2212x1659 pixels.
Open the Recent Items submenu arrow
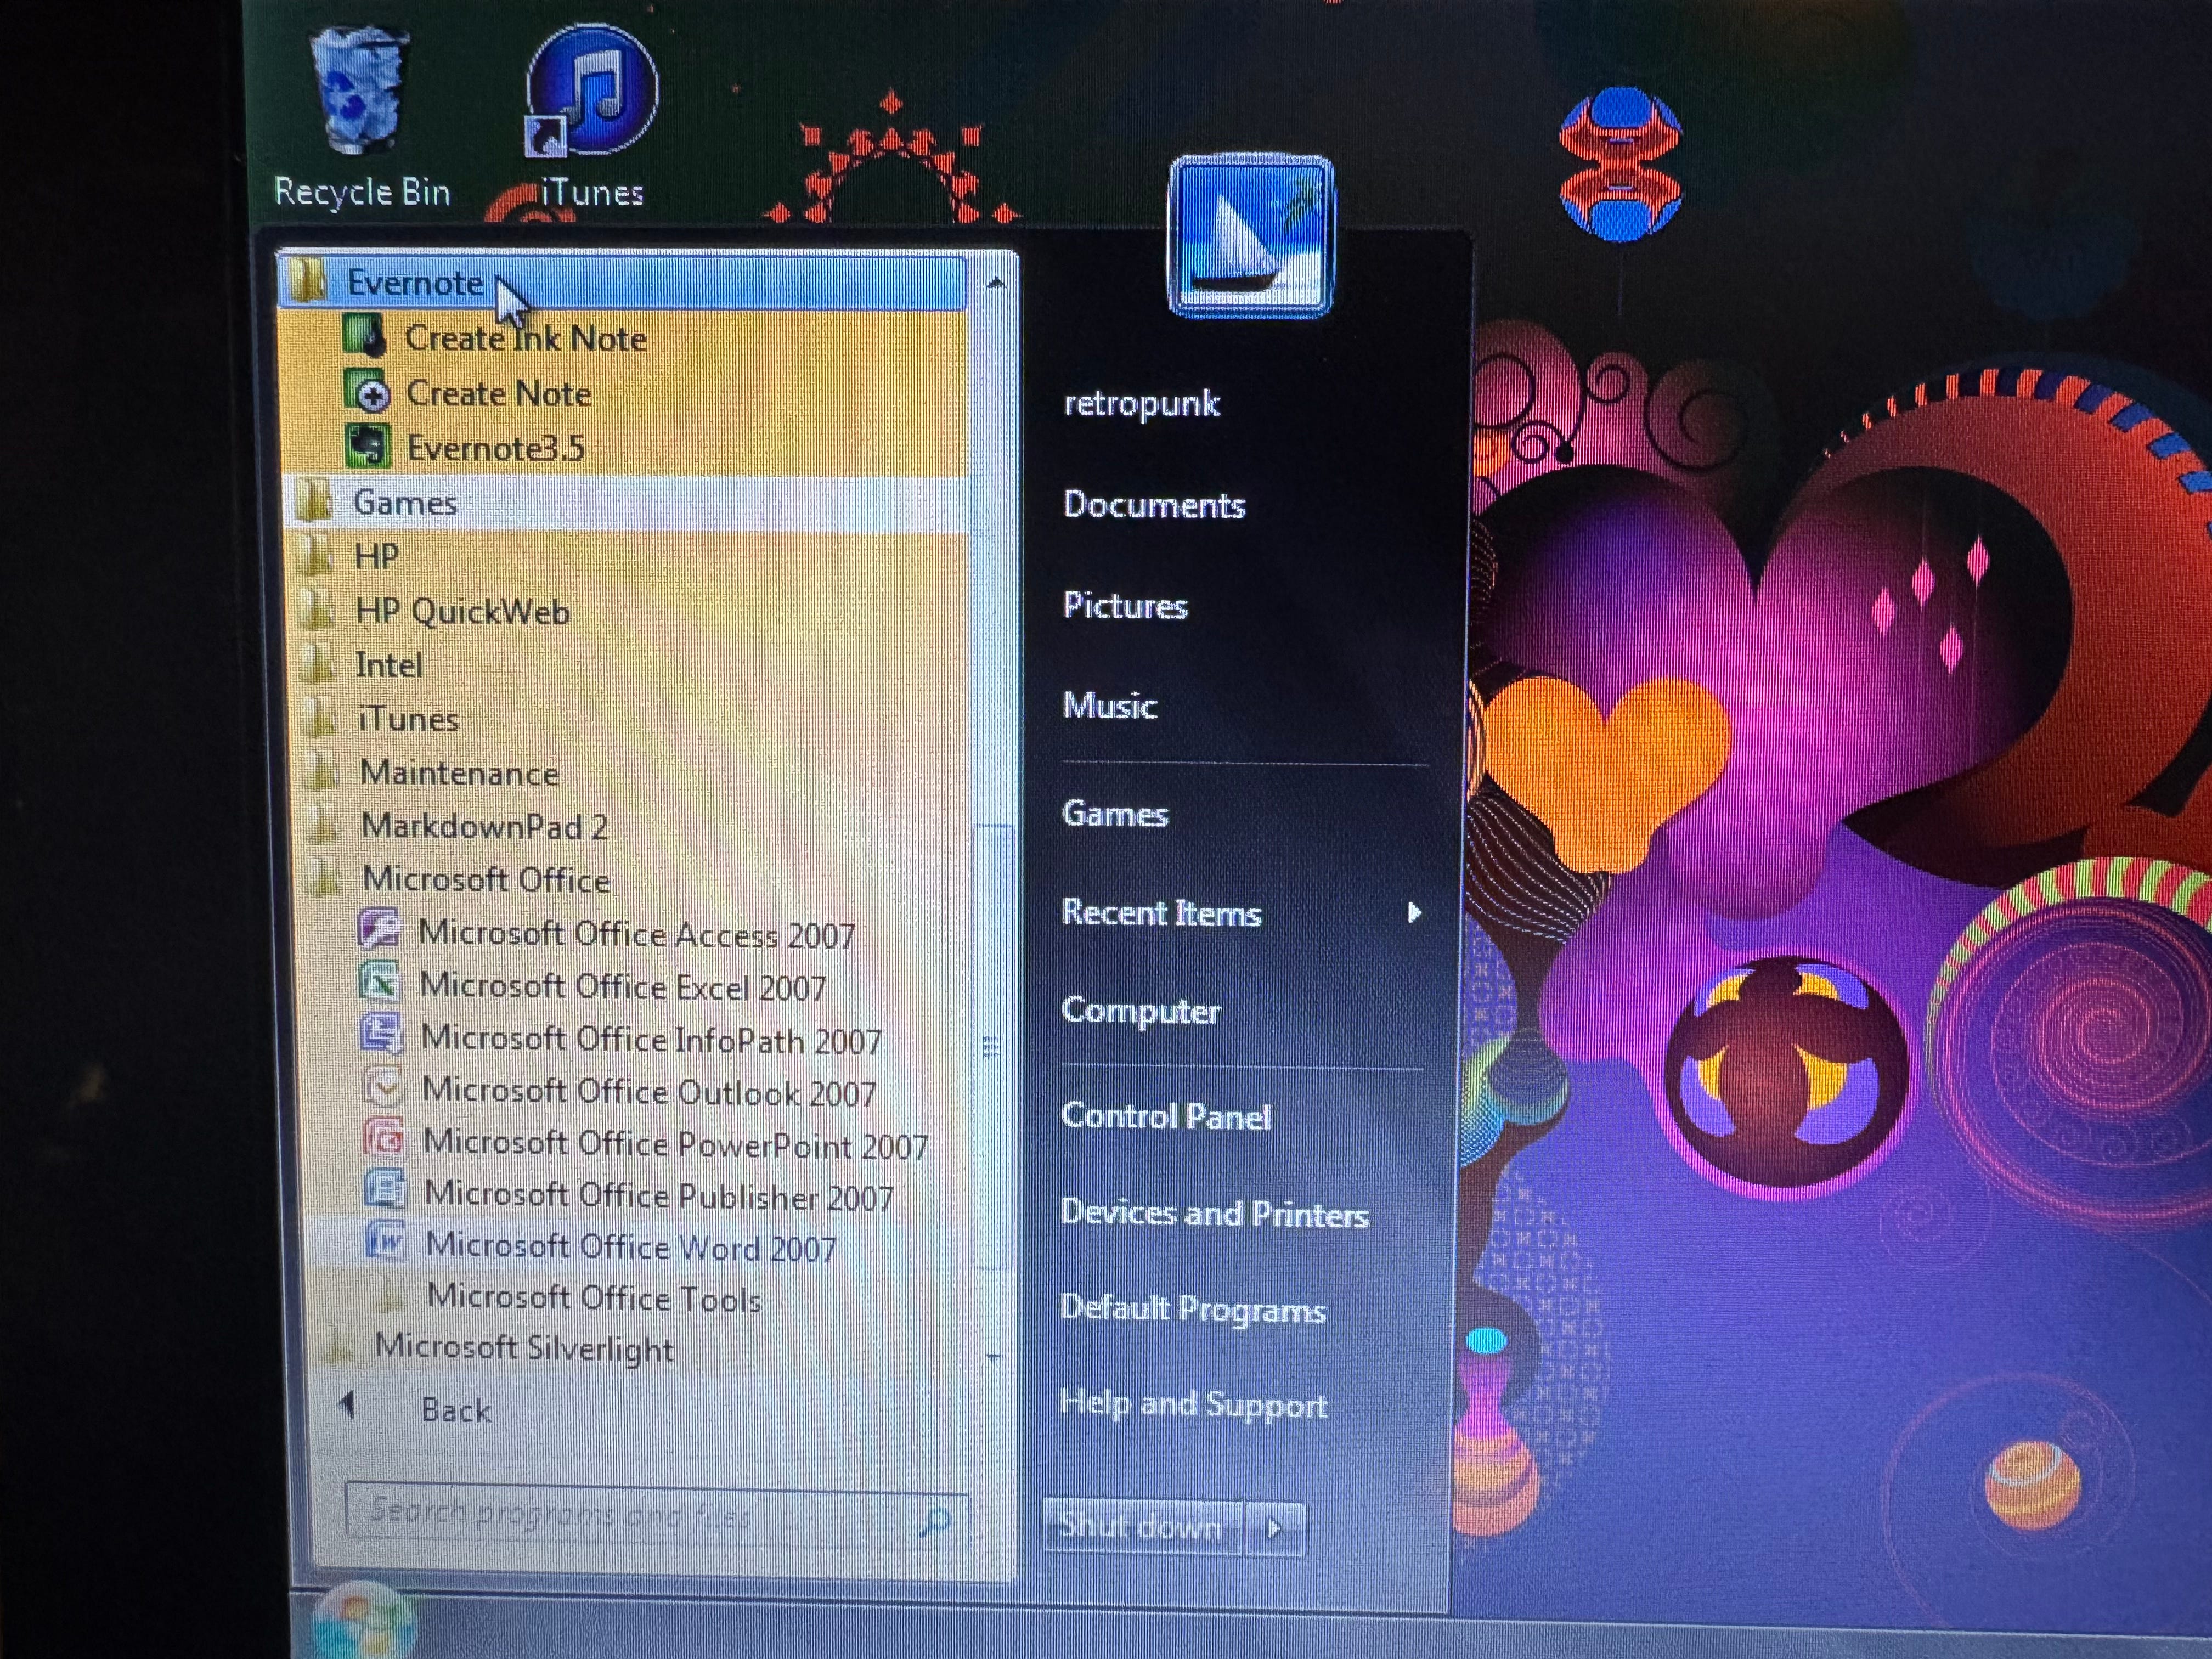pos(1414,912)
